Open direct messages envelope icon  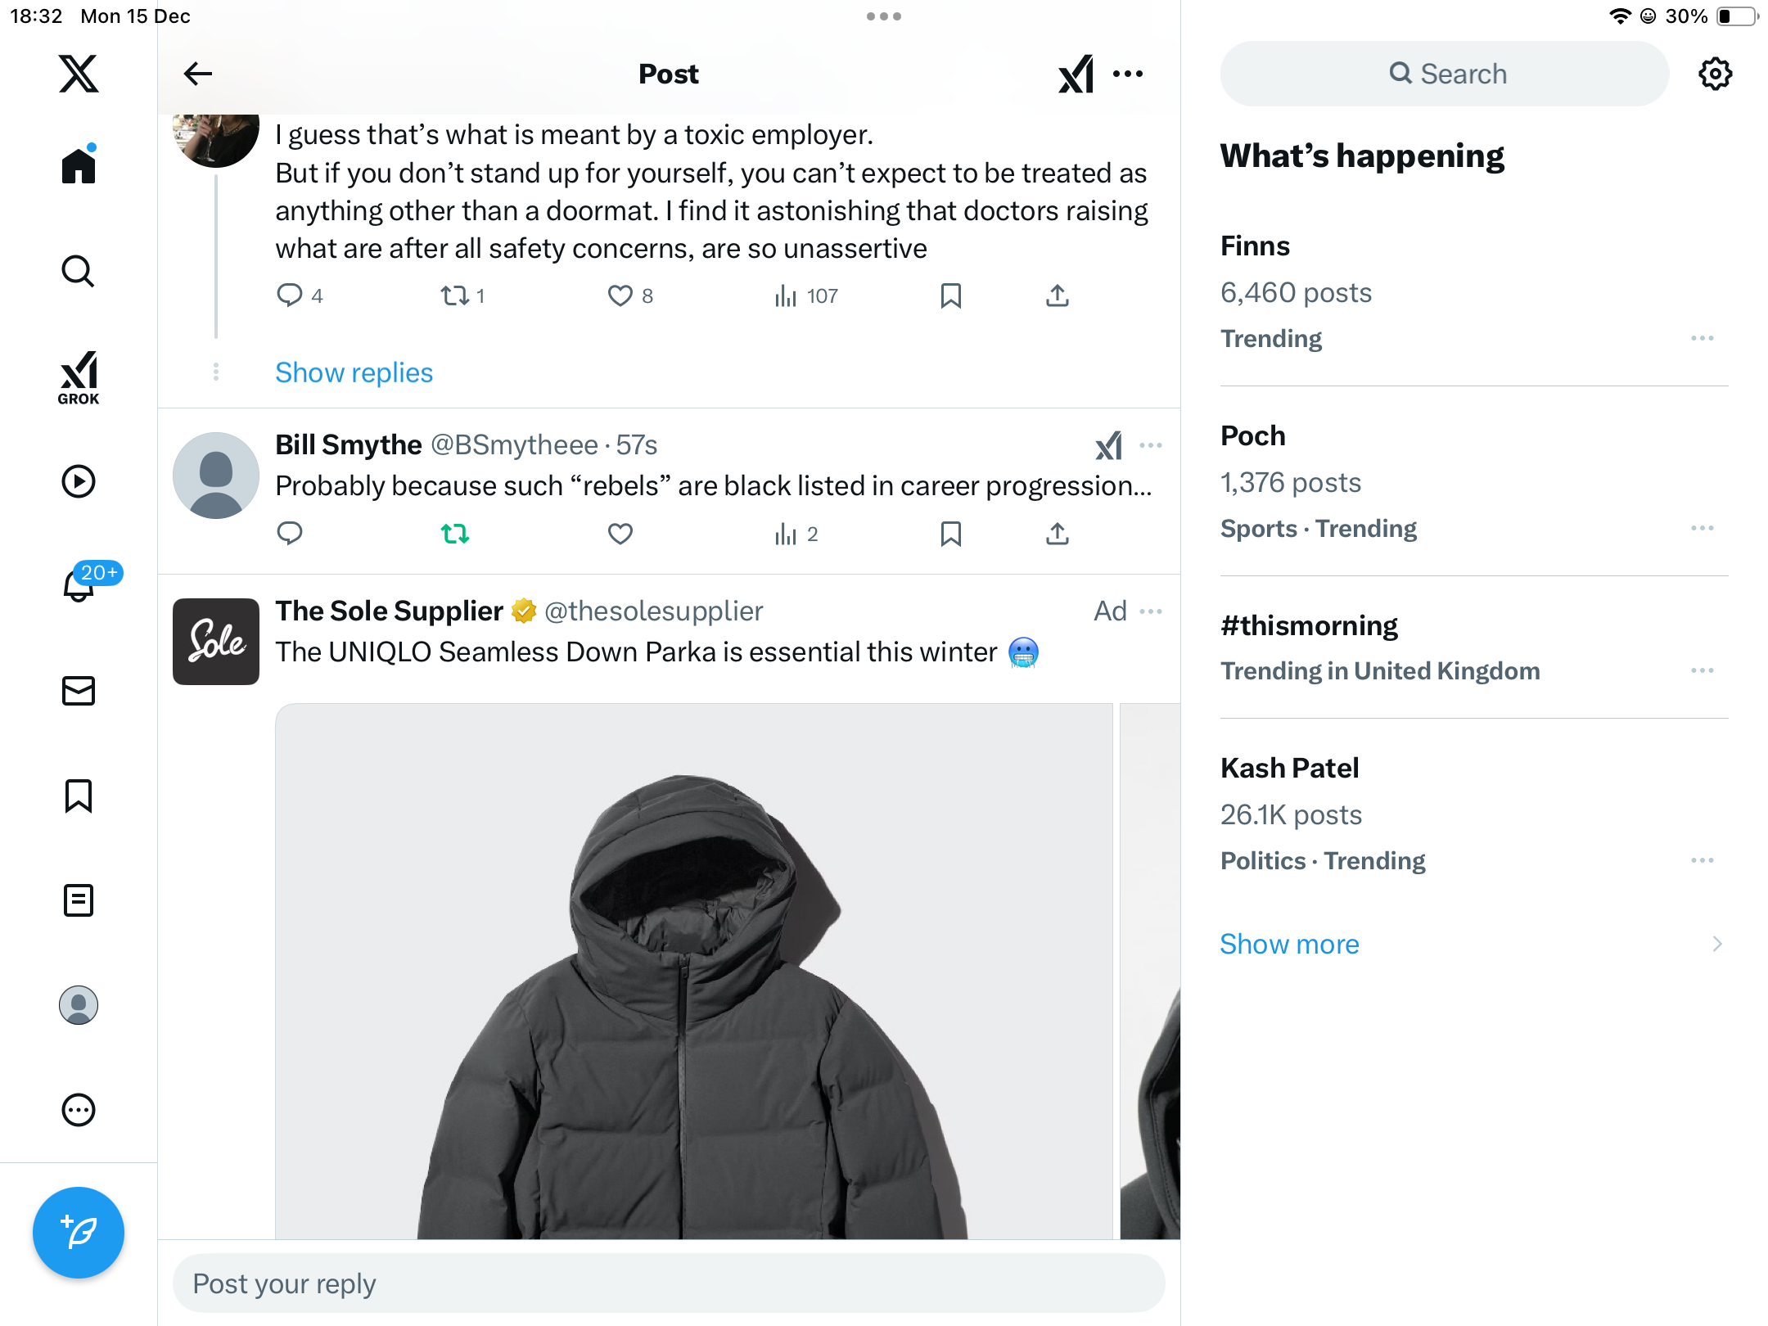79,691
